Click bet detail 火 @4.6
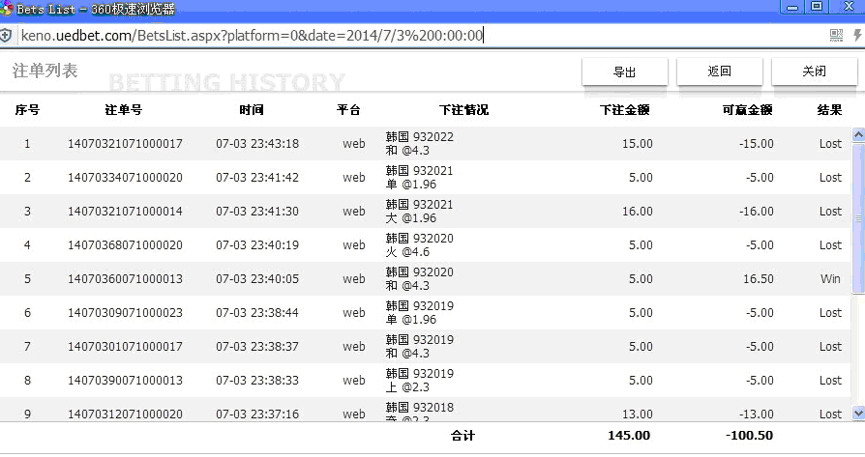865x457 pixels. 407,252
